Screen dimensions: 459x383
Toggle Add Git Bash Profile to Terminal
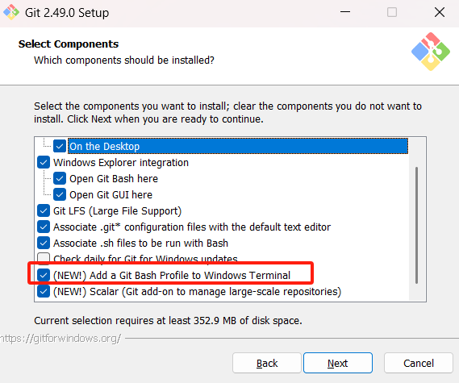pyautogui.click(x=44, y=275)
